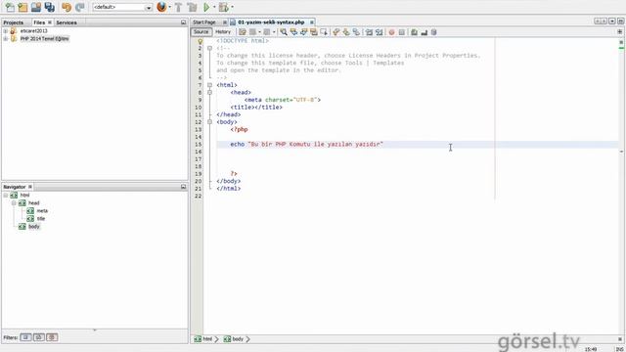Click the INS indicator in status bar
This screenshot has width=626, height=352.
click(x=619, y=349)
